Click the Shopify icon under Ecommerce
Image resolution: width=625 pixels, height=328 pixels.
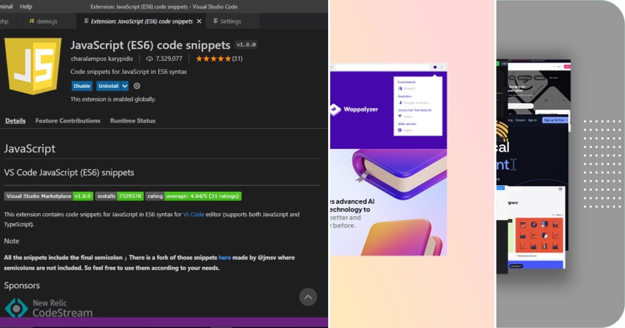[x=400, y=89]
